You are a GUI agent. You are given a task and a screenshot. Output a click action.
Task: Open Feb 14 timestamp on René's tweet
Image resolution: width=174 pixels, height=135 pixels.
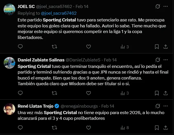coord(107,106)
